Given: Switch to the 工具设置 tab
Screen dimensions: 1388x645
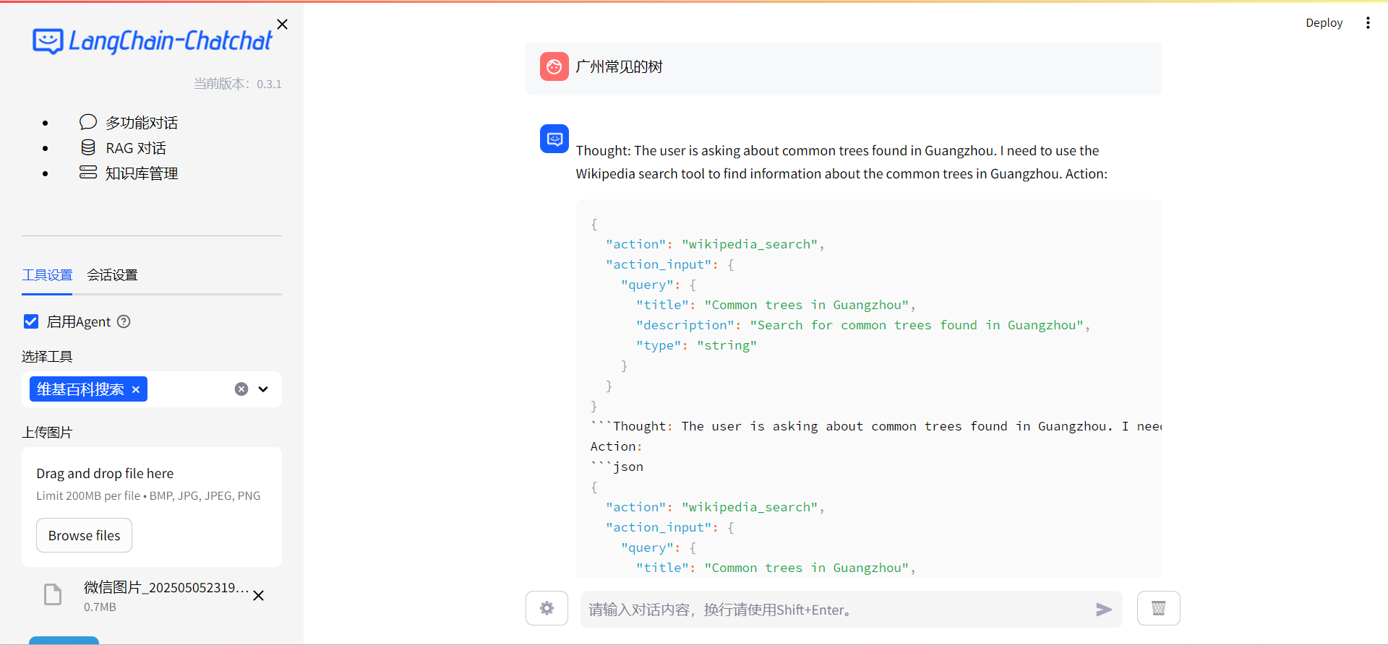Looking at the screenshot, I should (x=47, y=275).
